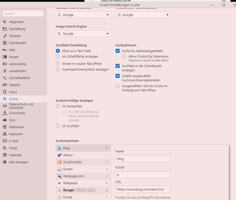Open the Privatfenster-Suchmaschine dropdown
This screenshot has height=200, width=236.
pyautogui.click(x=143, y=15)
